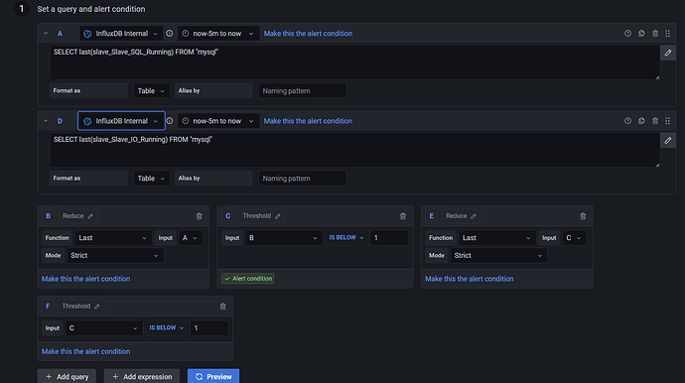Click Alias by naming pattern field for D

(303, 179)
